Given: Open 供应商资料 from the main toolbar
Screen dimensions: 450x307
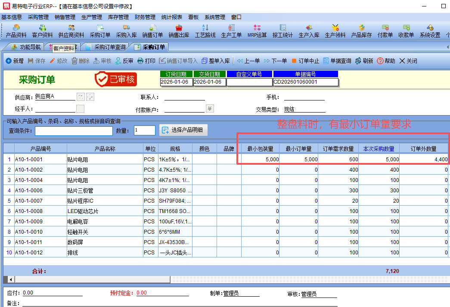Looking at the screenshot, I should (71, 31).
